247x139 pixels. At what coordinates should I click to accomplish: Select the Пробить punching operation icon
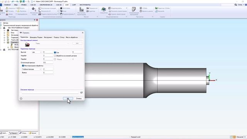(x=19, y=11)
